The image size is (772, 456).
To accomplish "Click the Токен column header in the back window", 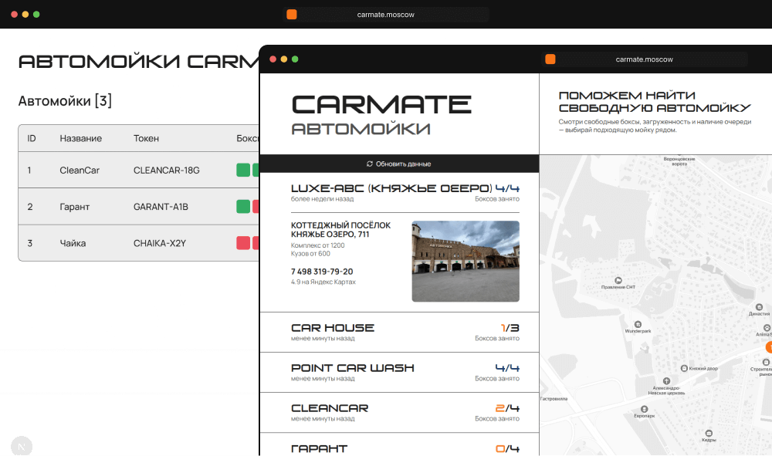I will (x=146, y=138).
